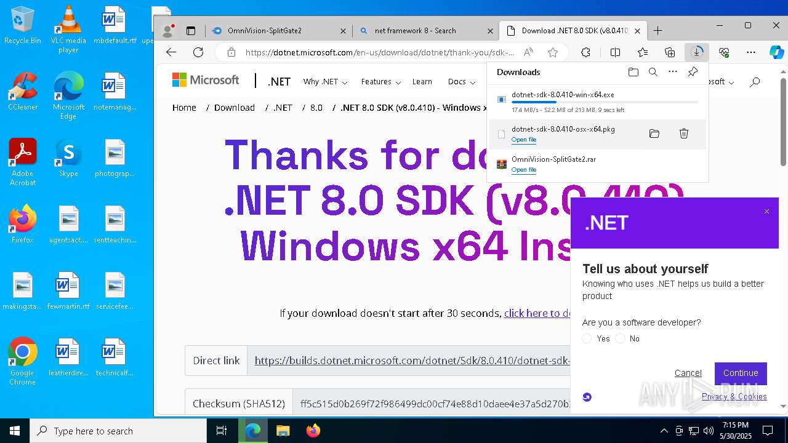
Task: Click the win-x64.exe download progress bar
Action: [605, 102]
